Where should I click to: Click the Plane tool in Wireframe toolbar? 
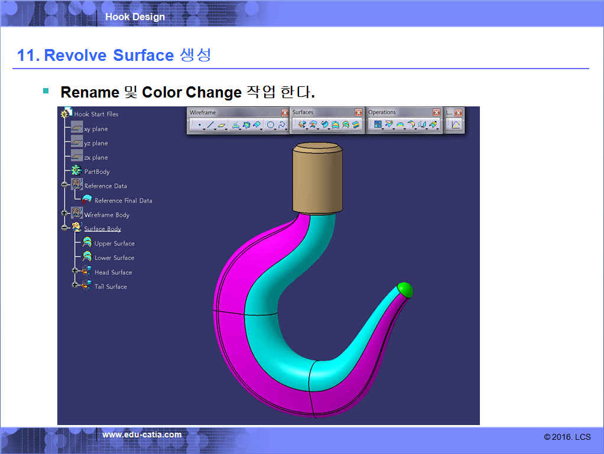(x=222, y=125)
